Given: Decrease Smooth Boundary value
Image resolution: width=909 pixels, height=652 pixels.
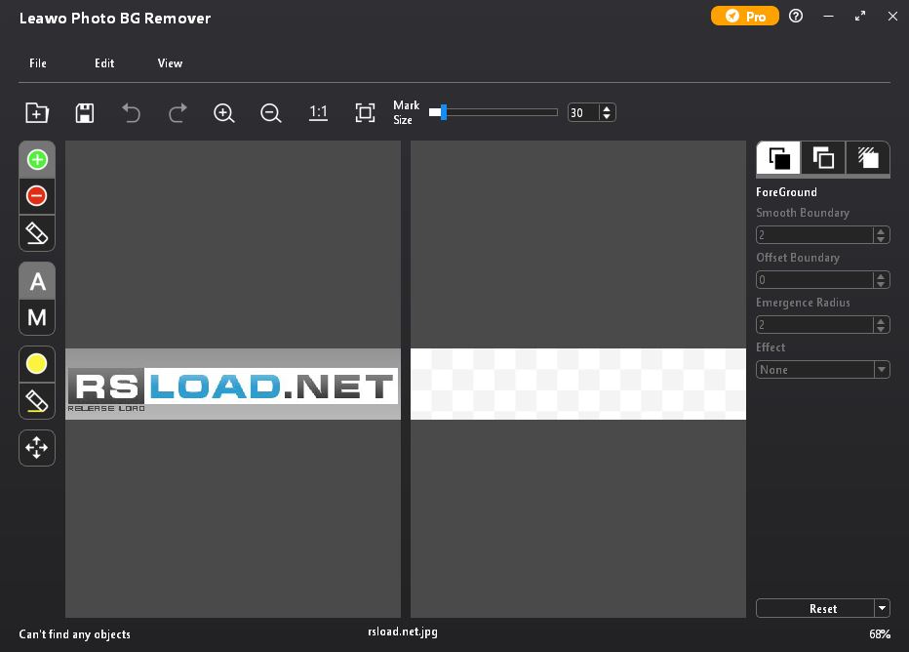Looking at the screenshot, I should click(x=881, y=239).
